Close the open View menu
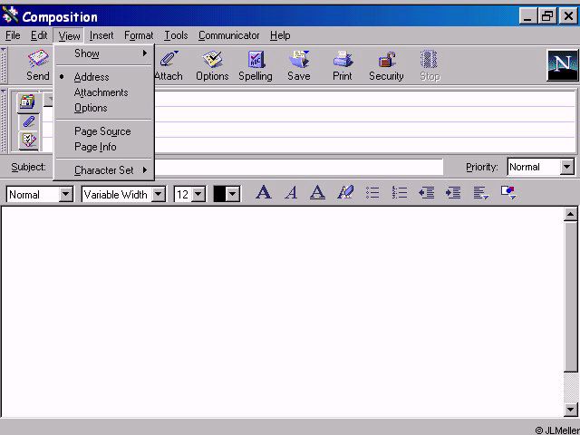The height and width of the screenshot is (435, 580). pos(69,36)
